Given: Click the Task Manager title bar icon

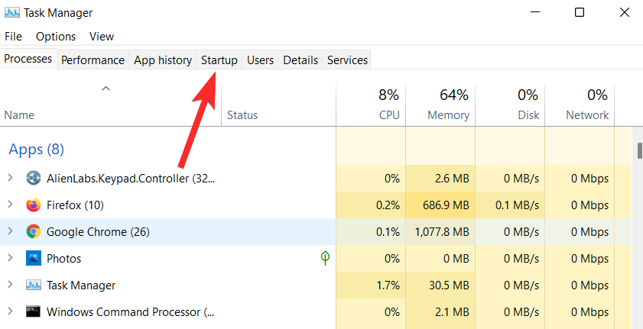Looking at the screenshot, I should 13,13.
